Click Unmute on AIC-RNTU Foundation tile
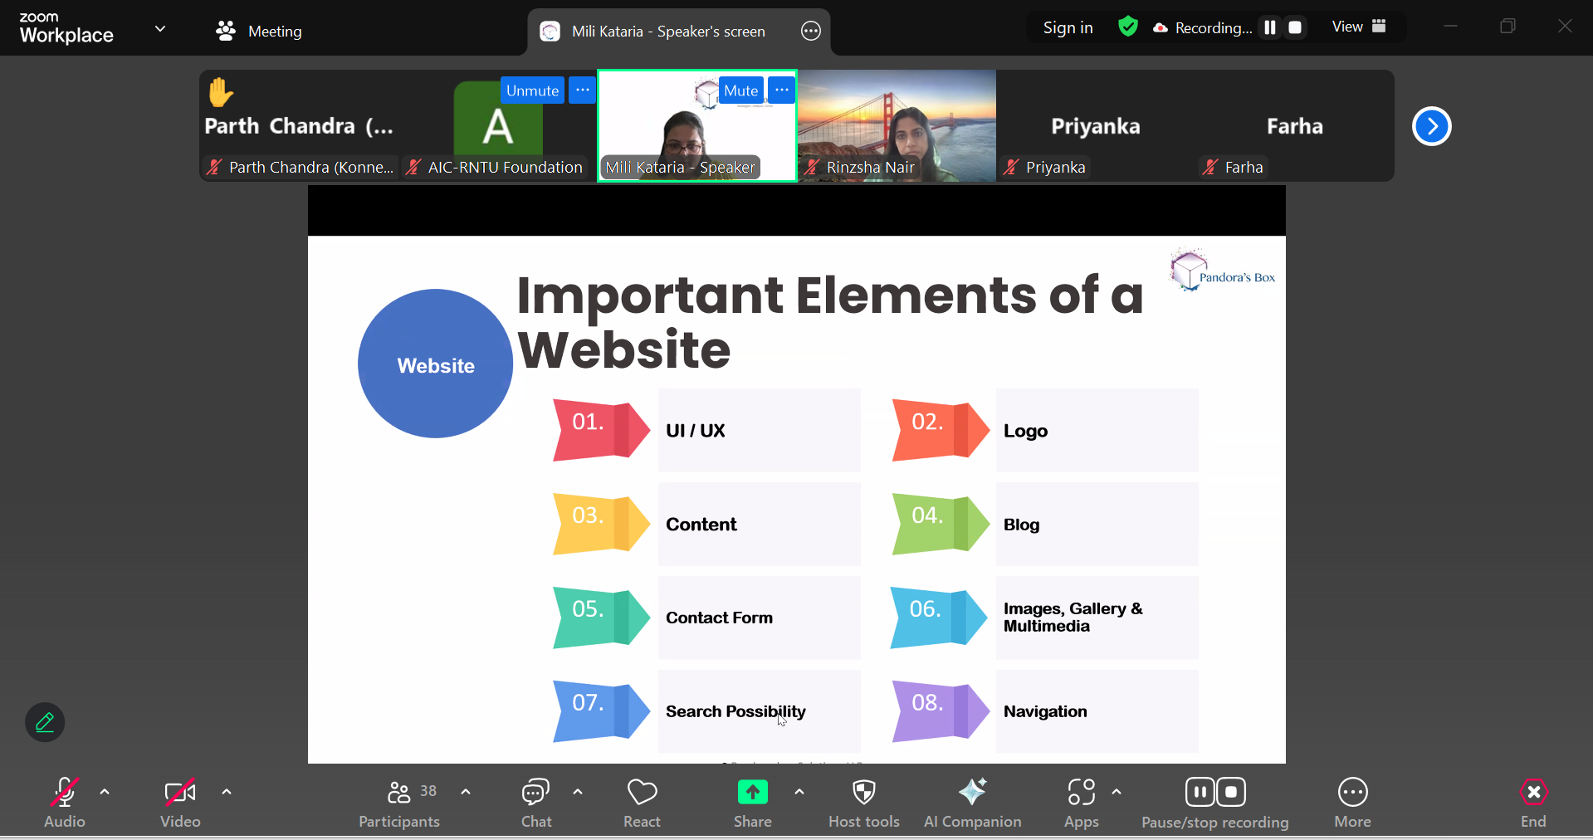The width and height of the screenshot is (1593, 840). click(x=532, y=90)
